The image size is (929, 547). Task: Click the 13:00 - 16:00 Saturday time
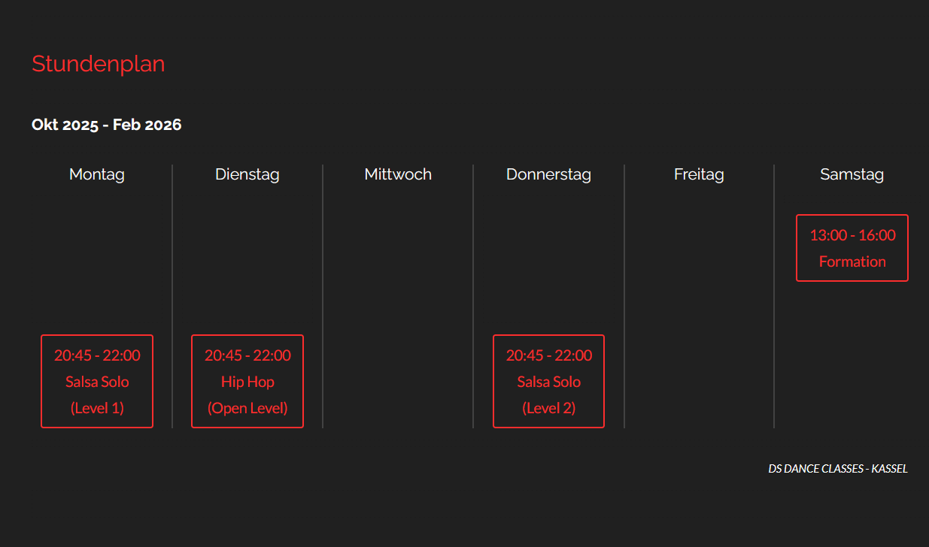click(852, 235)
